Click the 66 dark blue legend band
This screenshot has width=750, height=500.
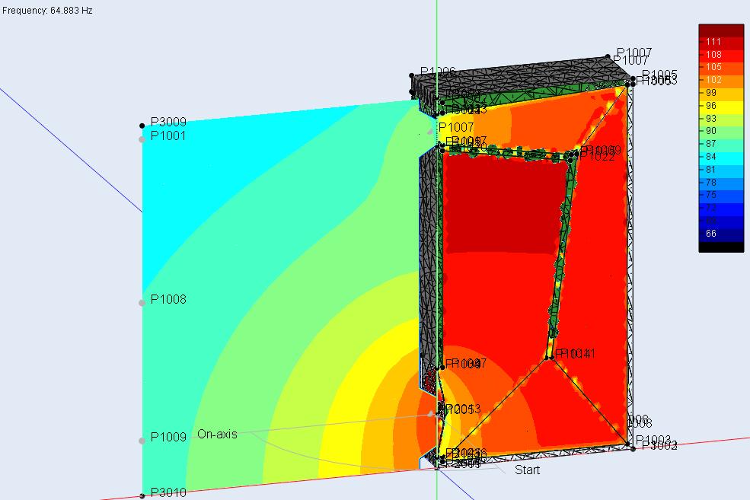721,234
